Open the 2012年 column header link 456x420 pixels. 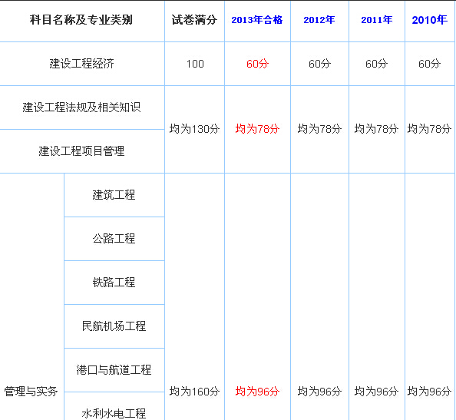point(319,20)
